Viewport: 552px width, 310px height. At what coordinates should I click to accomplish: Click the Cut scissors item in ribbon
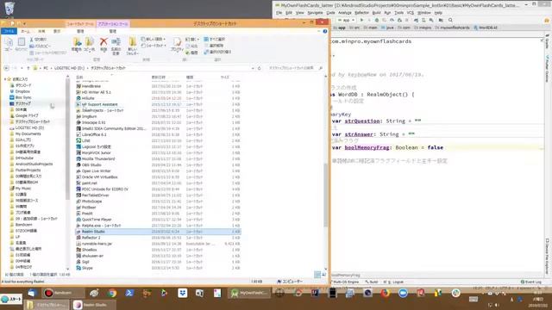[38, 40]
